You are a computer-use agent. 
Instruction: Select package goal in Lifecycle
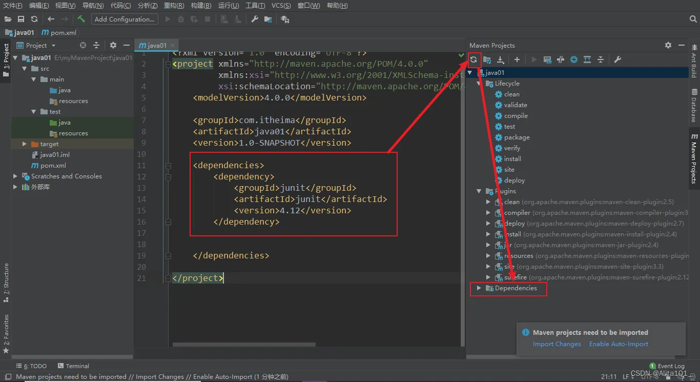[x=517, y=137]
